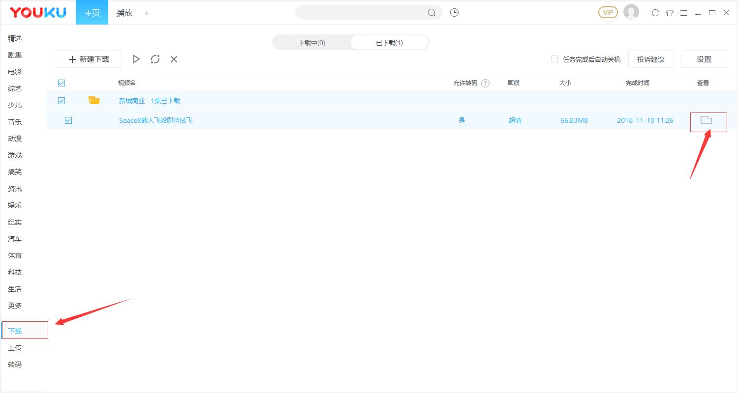Viewport: 738px width, 393px height.
Task: Click the VIP badge
Action: click(608, 12)
